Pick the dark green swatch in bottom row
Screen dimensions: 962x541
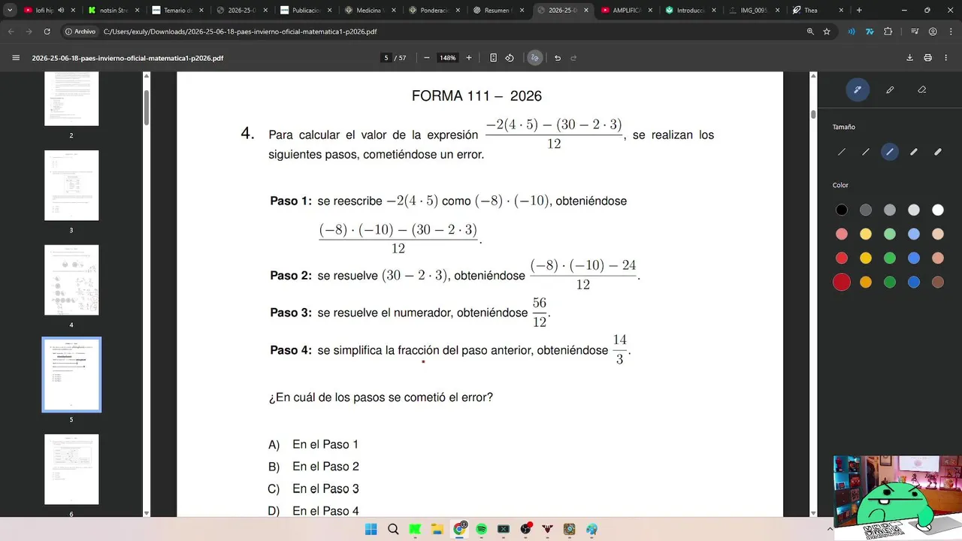coord(890,282)
